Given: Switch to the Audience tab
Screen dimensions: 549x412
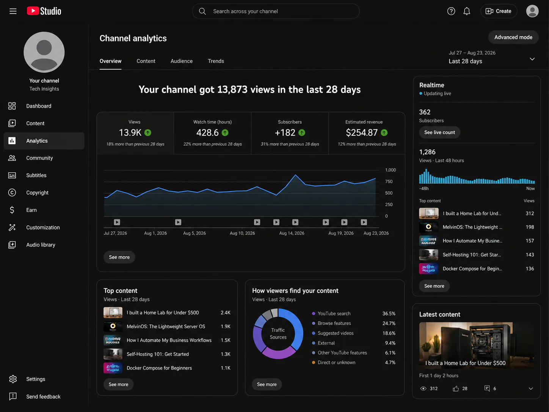Looking at the screenshot, I should coord(182,61).
